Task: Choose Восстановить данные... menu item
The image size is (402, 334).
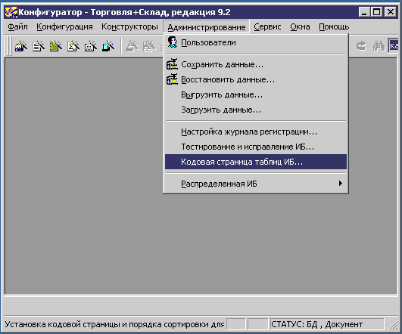Action: (x=256, y=79)
